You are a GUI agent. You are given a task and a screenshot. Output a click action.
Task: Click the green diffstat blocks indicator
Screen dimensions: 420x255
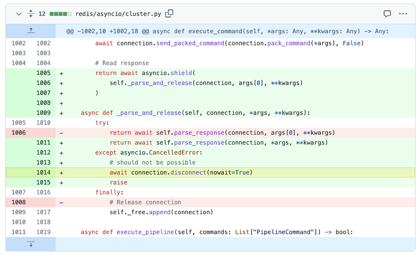pyautogui.click(x=60, y=14)
